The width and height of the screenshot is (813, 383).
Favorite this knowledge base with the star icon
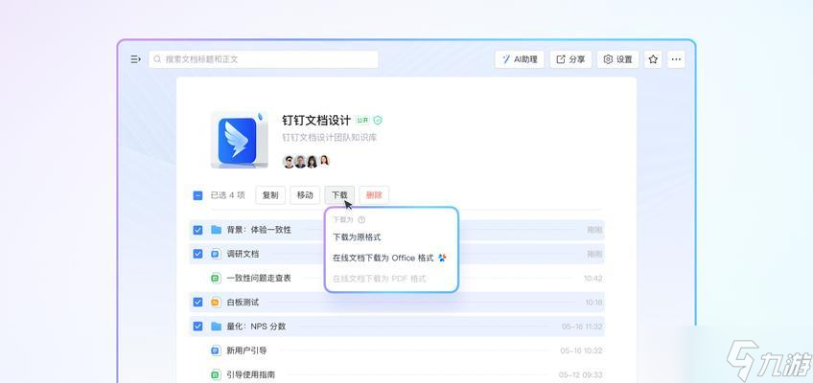pos(653,59)
